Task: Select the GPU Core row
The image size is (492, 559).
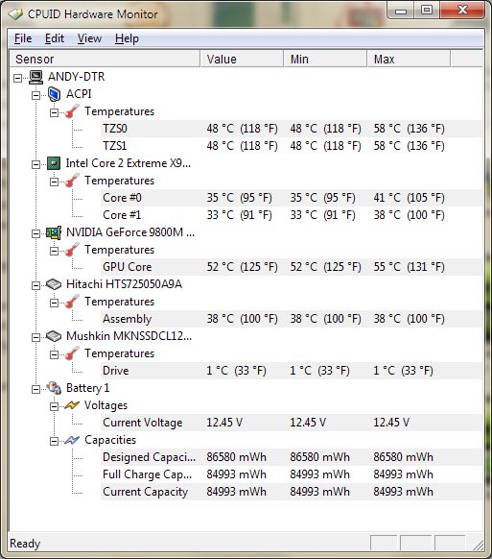Action: [x=292, y=267]
